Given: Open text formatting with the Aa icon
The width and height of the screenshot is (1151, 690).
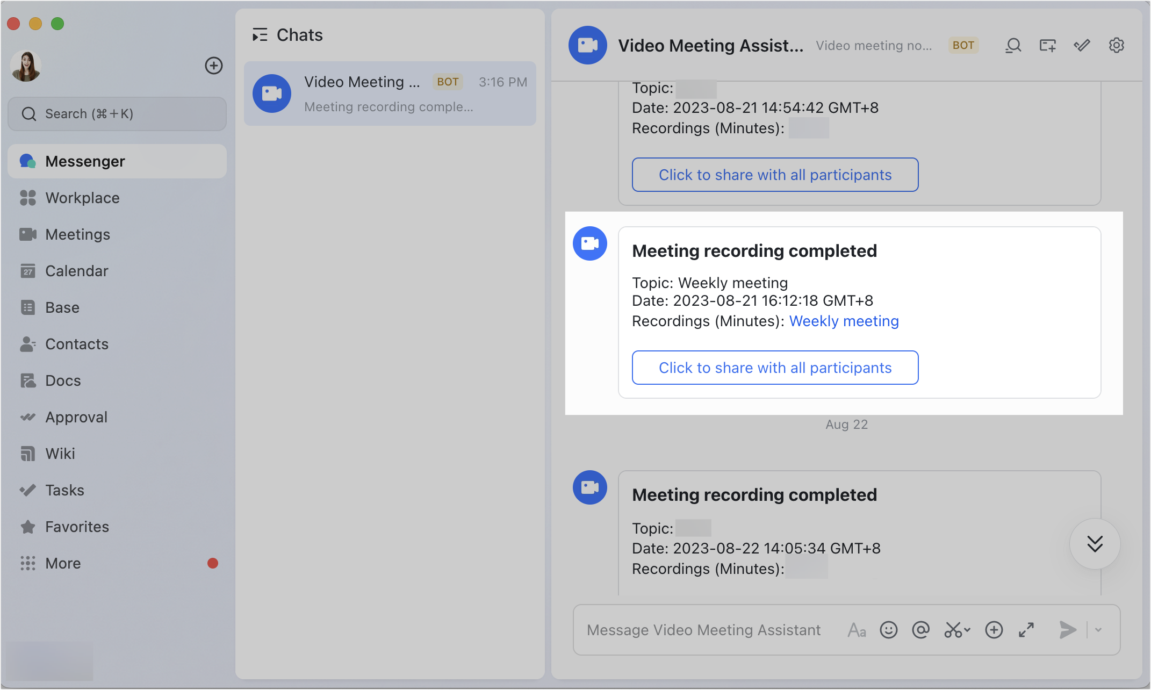Looking at the screenshot, I should click(x=857, y=630).
